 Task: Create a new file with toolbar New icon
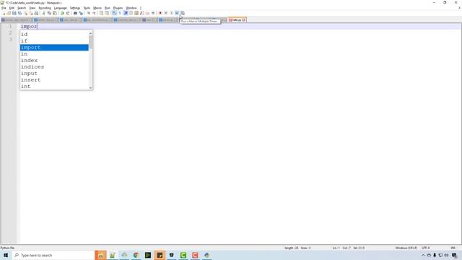[3, 13]
